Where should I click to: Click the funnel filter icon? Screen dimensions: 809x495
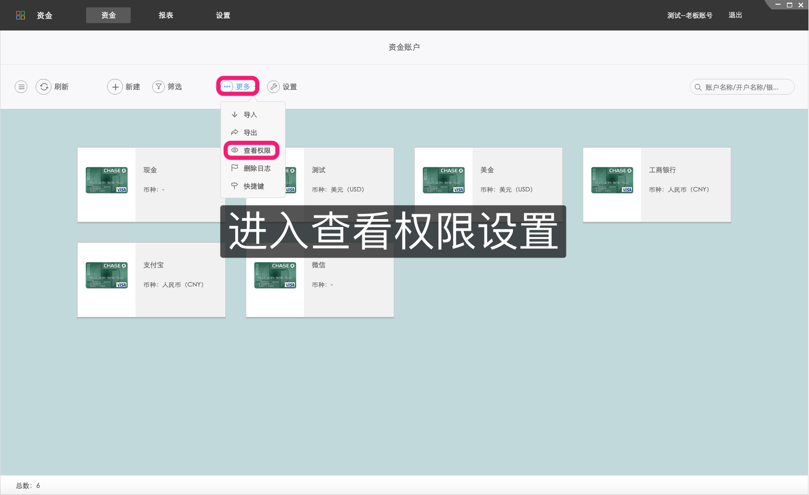(x=159, y=87)
